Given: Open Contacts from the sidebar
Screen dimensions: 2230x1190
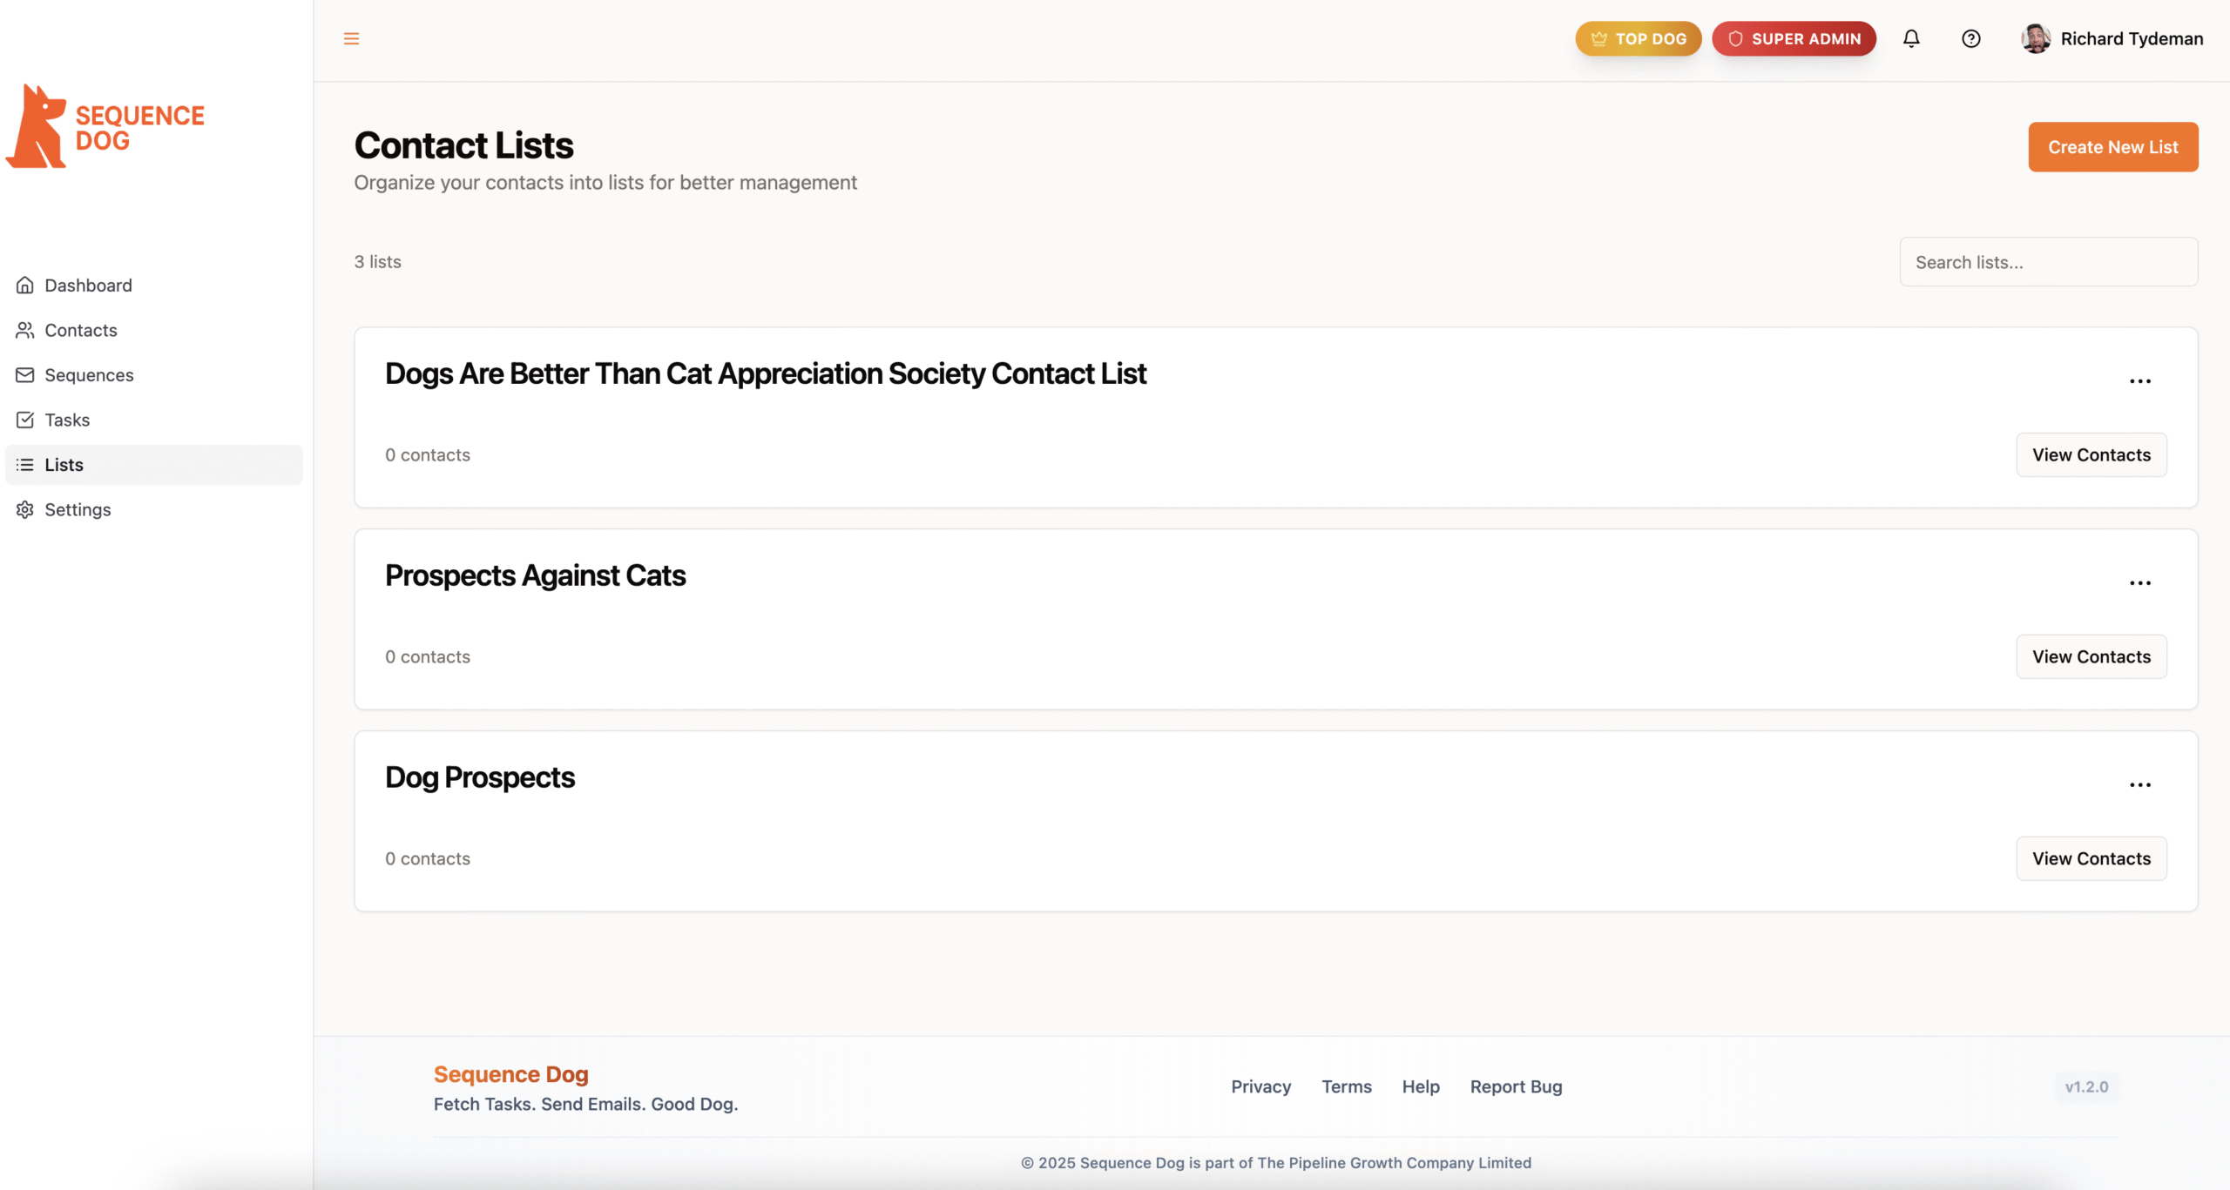Looking at the screenshot, I should click(x=154, y=330).
